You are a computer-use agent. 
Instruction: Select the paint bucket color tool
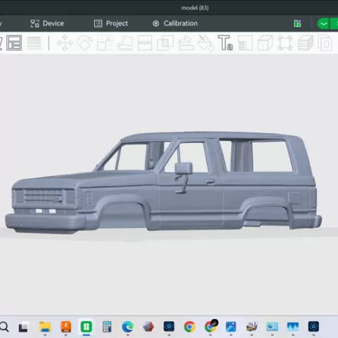[x=206, y=43]
